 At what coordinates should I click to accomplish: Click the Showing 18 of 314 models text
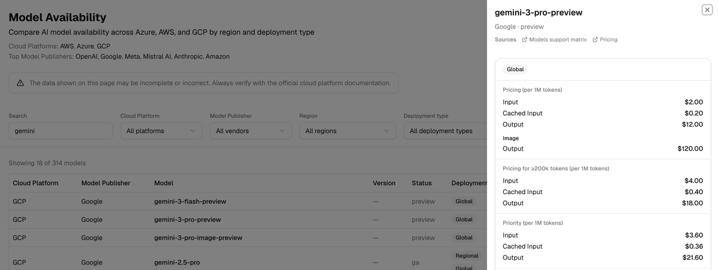(x=47, y=163)
